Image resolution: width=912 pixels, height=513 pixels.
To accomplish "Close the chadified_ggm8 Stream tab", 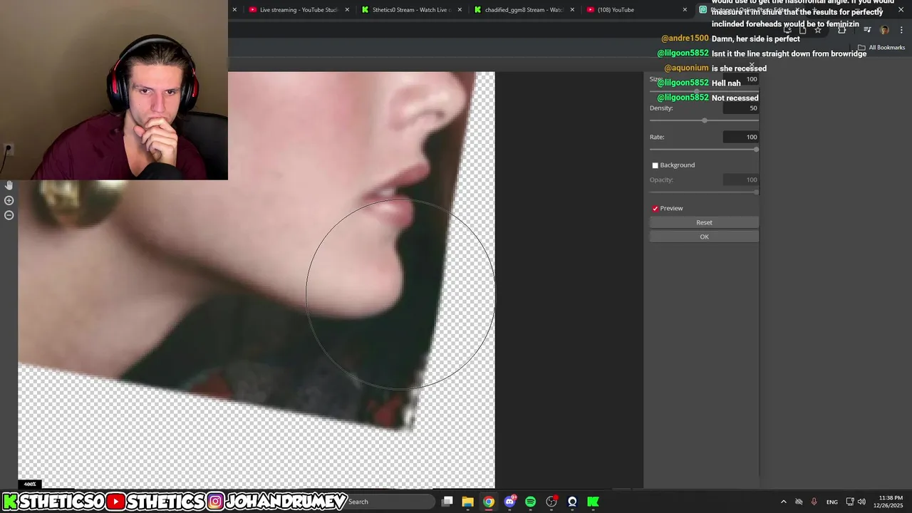I will pos(572,10).
